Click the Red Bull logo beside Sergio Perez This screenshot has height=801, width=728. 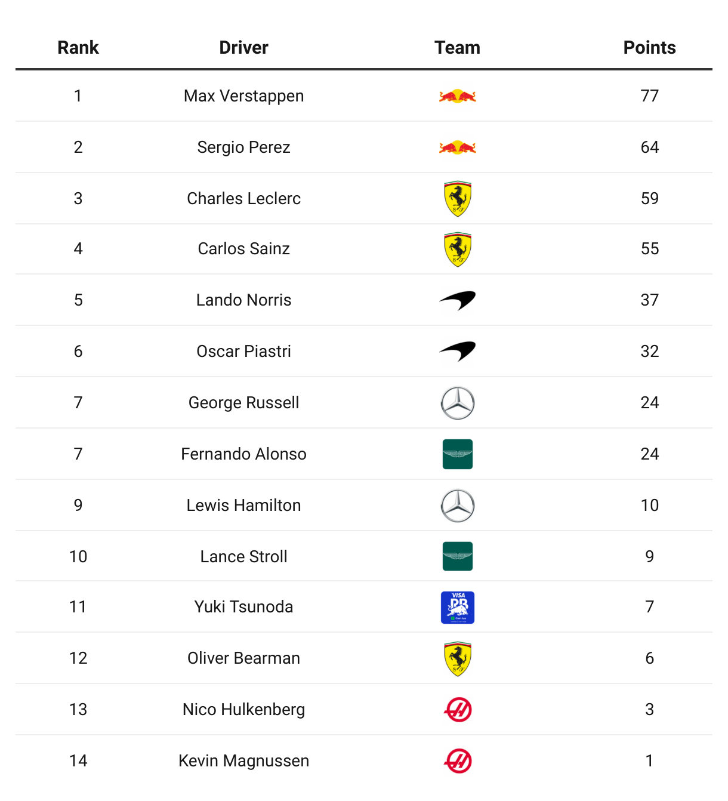coord(458,147)
